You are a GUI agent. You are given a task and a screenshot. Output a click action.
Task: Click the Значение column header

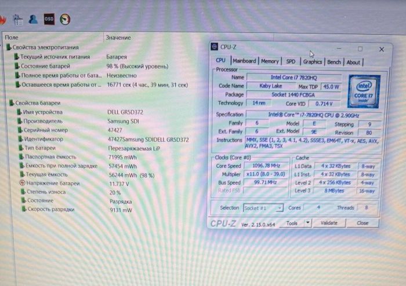click(118, 38)
